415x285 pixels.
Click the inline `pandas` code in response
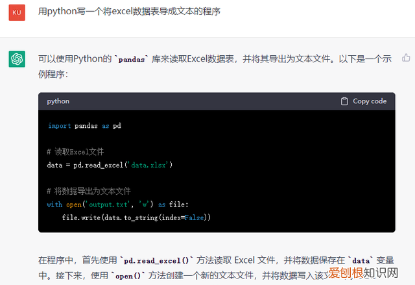click(132, 59)
